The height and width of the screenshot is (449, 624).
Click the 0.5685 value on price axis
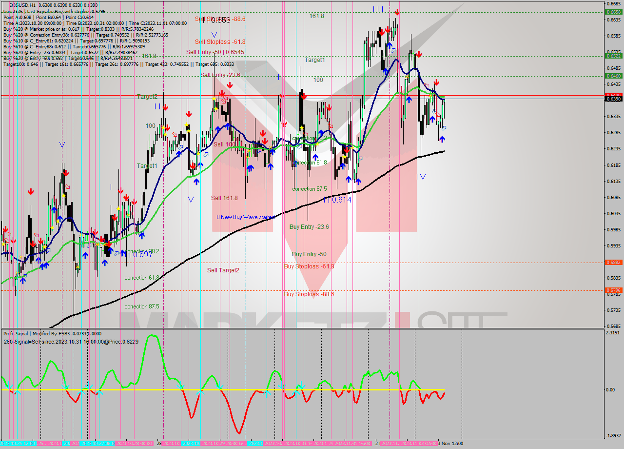pos(613,326)
